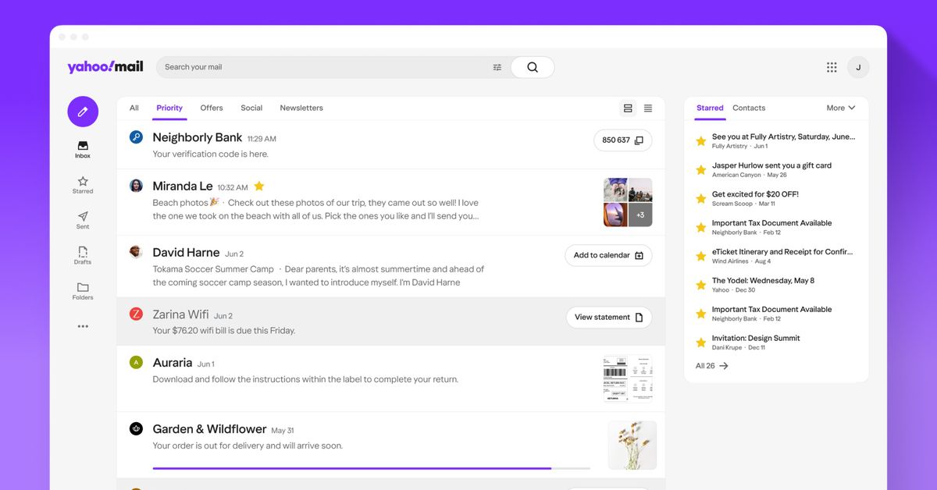Viewport: 937px width, 490px height.
Task: Expand the sidebar ellipsis menu
Action: [82, 326]
